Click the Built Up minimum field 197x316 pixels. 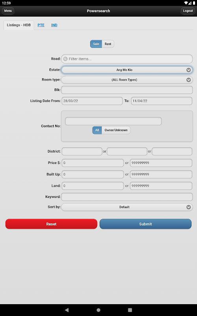[x=93, y=174]
